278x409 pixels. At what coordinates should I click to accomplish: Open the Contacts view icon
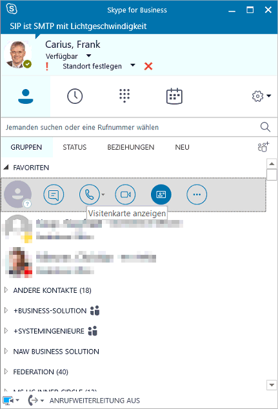click(x=26, y=96)
